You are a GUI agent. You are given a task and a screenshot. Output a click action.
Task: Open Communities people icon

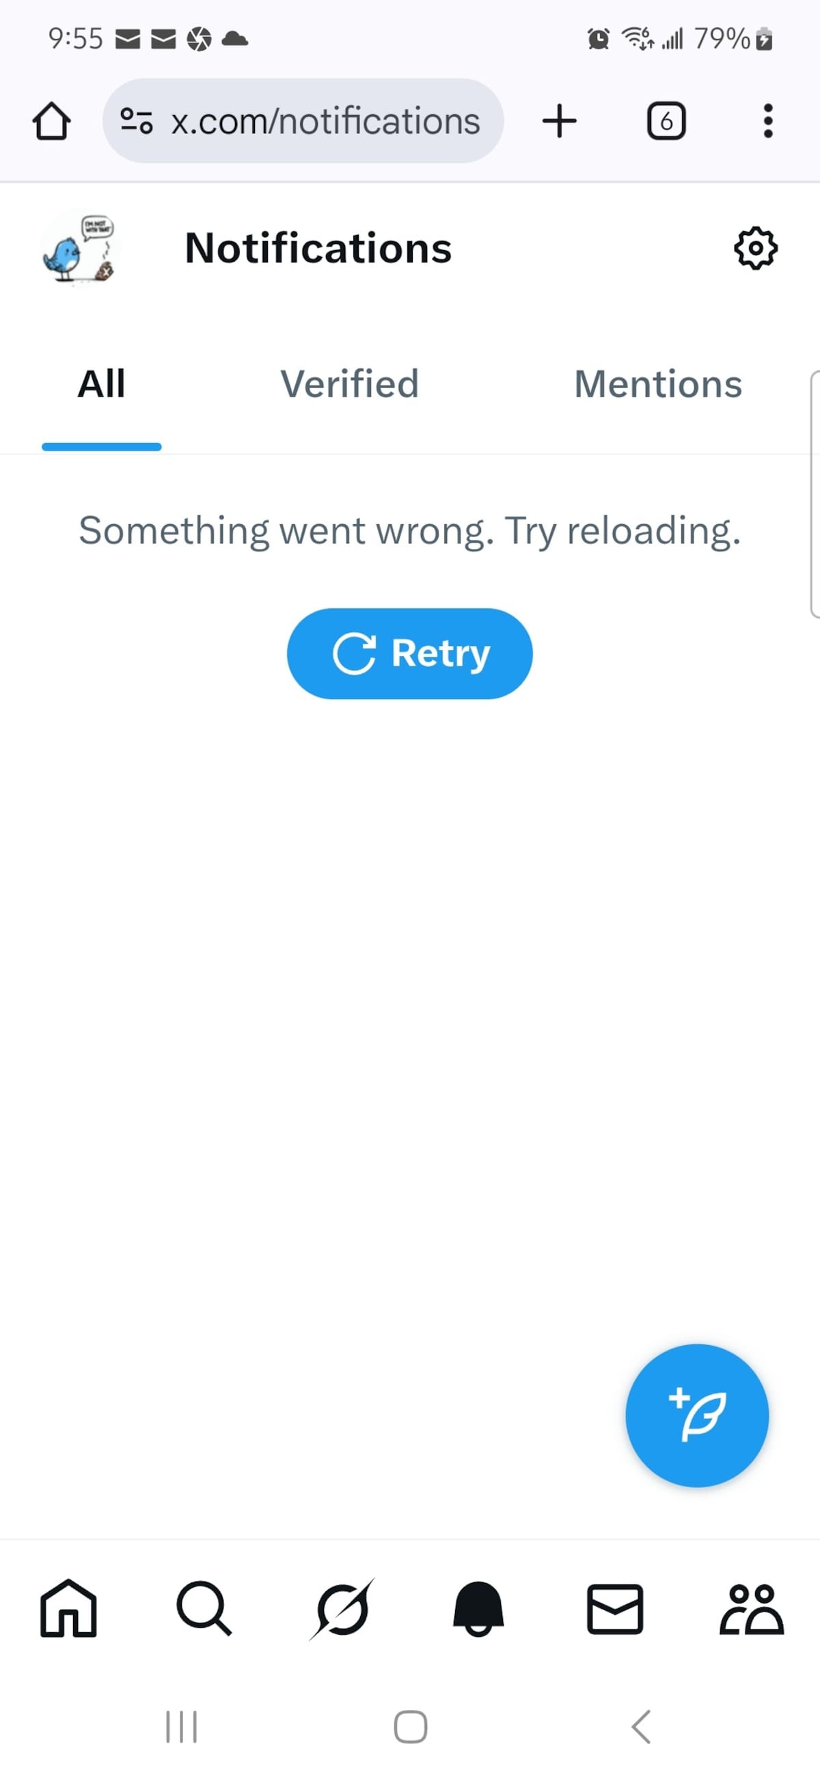click(752, 1609)
